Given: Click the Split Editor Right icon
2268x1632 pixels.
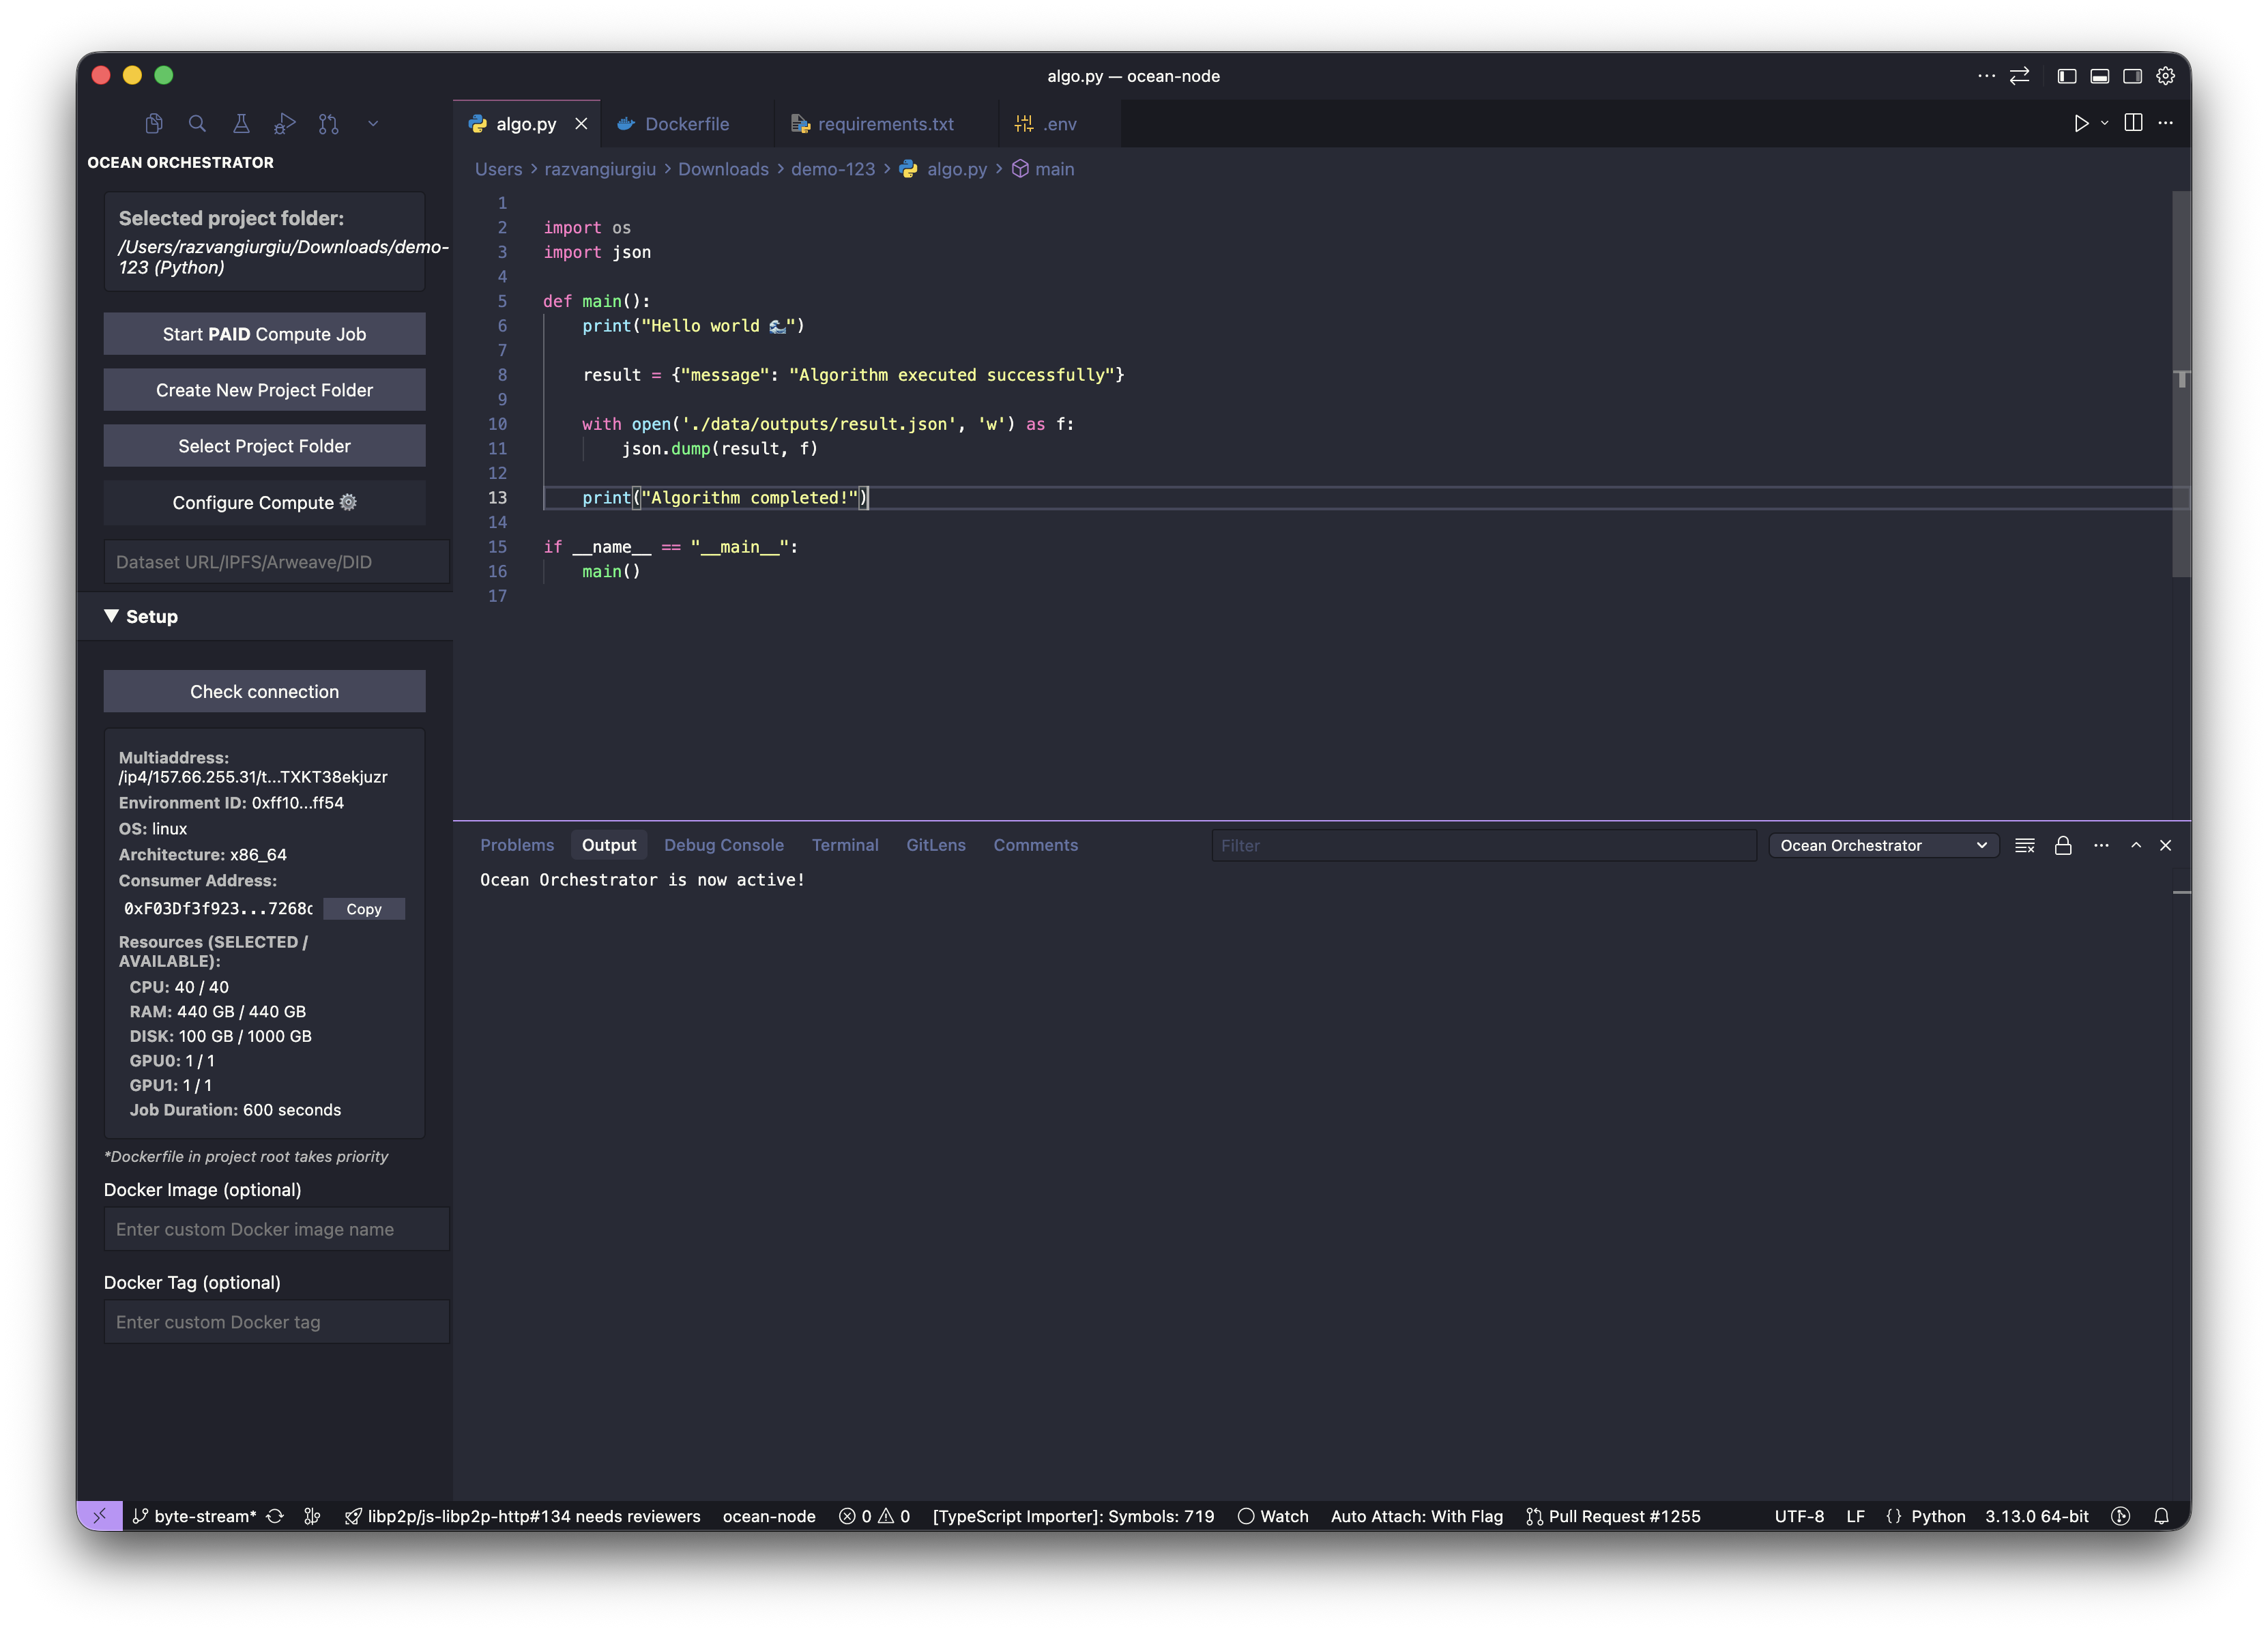Looking at the screenshot, I should click(x=2133, y=123).
